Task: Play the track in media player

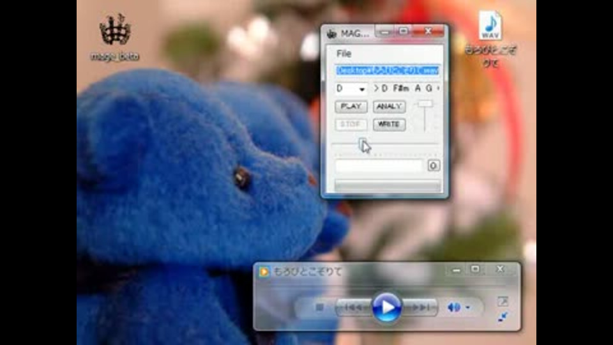Action: (387, 307)
